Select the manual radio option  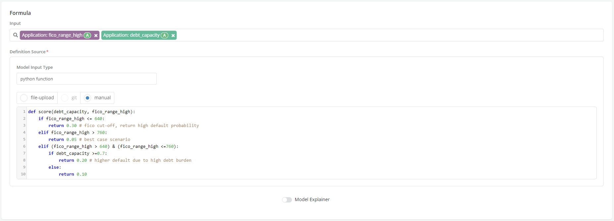tap(87, 98)
